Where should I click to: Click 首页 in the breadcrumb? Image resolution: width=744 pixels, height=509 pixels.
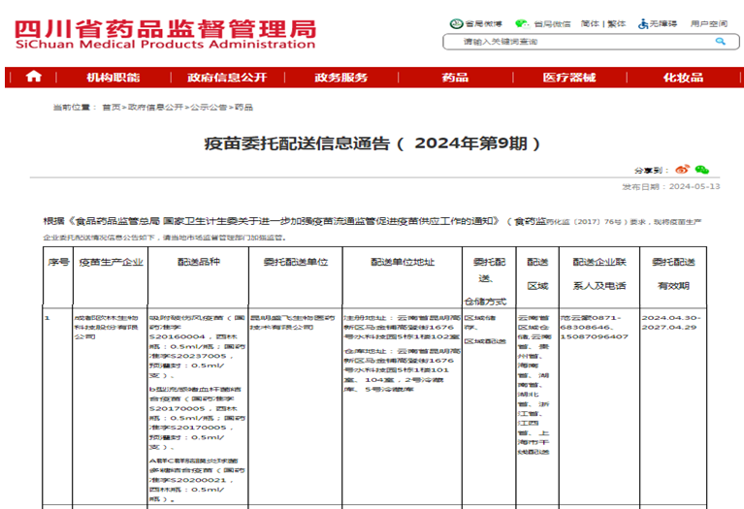coord(112,108)
